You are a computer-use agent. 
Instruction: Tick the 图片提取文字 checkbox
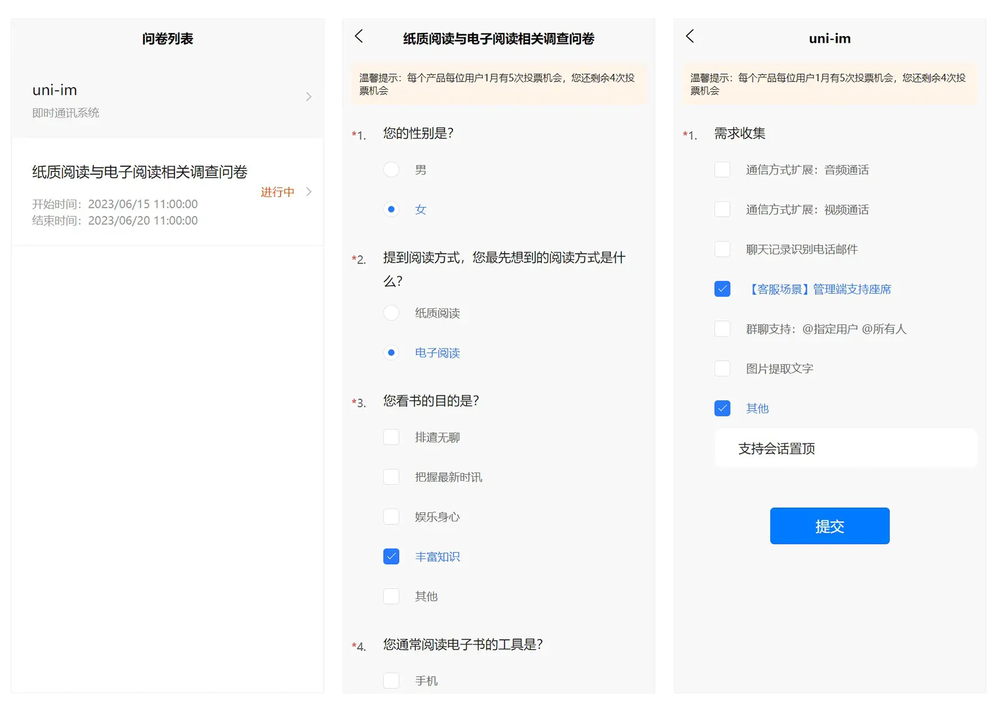click(x=722, y=369)
